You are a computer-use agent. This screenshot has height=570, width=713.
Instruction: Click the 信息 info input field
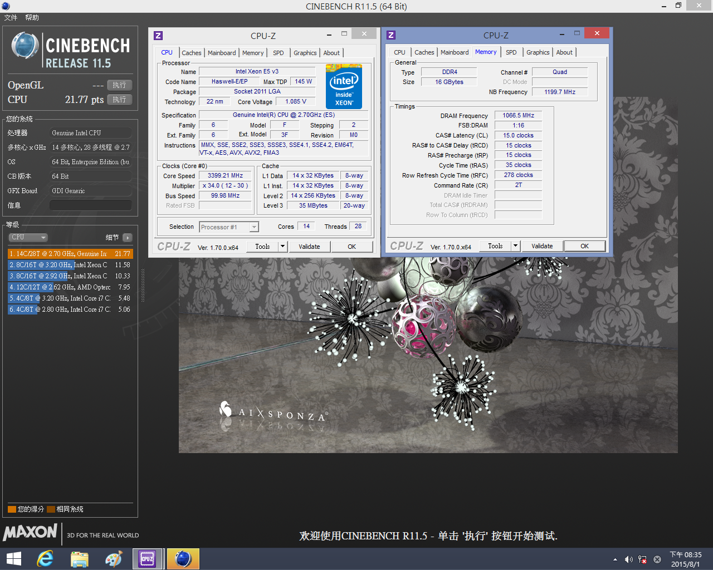(91, 205)
